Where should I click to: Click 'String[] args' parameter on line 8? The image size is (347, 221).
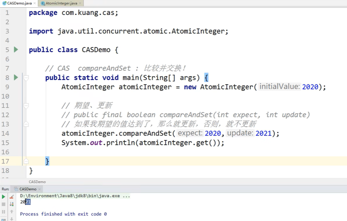click(x=169, y=78)
